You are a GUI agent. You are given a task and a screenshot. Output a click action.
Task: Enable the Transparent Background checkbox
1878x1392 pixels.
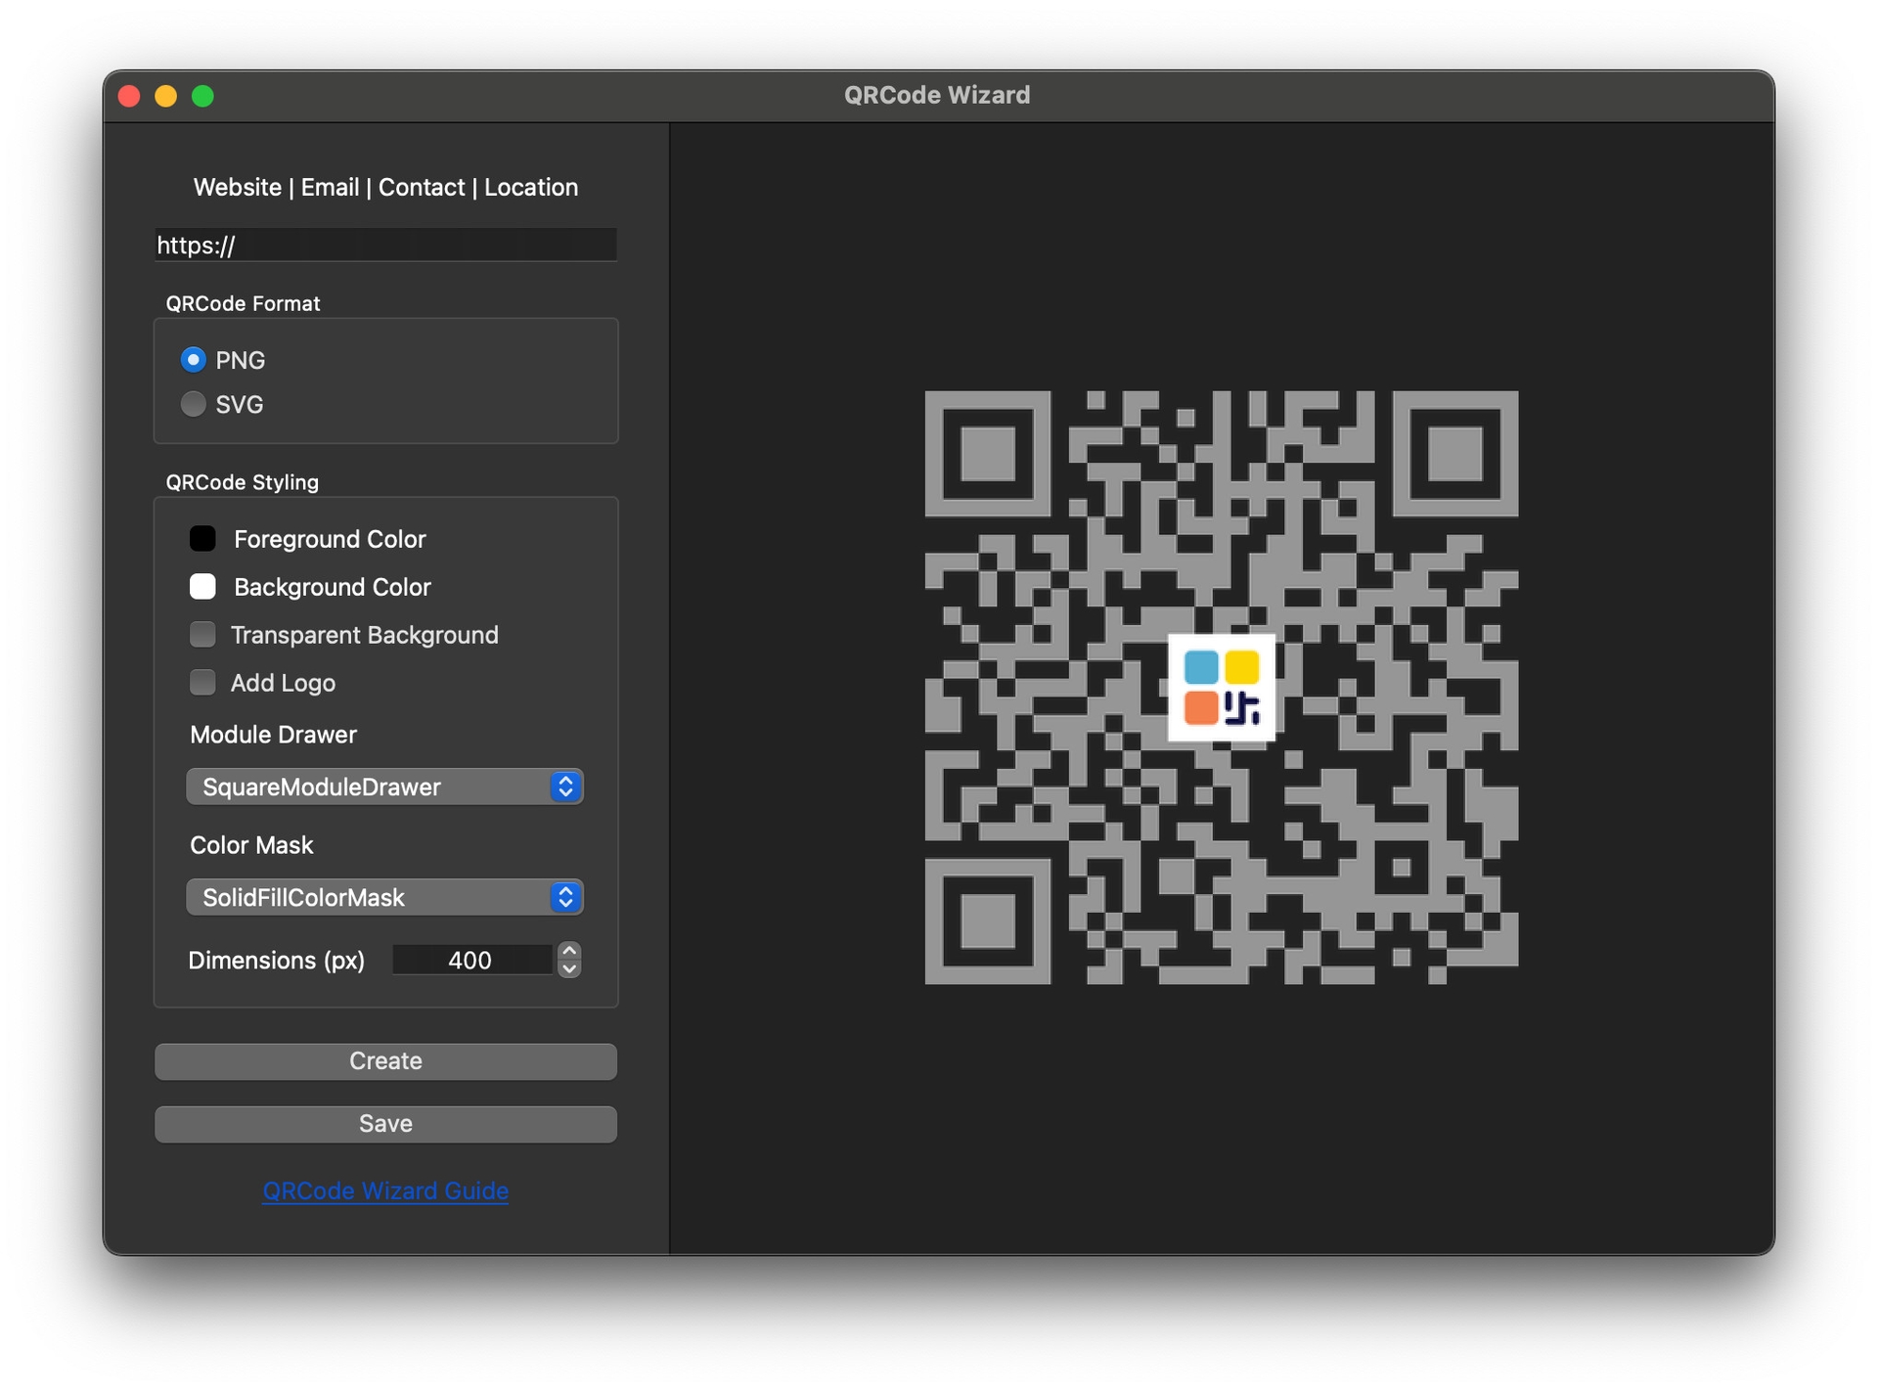coord(202,635)
